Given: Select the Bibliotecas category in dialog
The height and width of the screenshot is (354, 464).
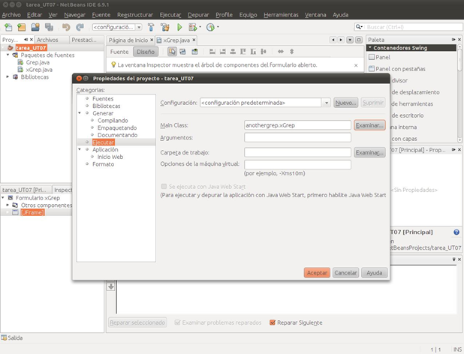Looking at the screenshot, I should 106,106.
